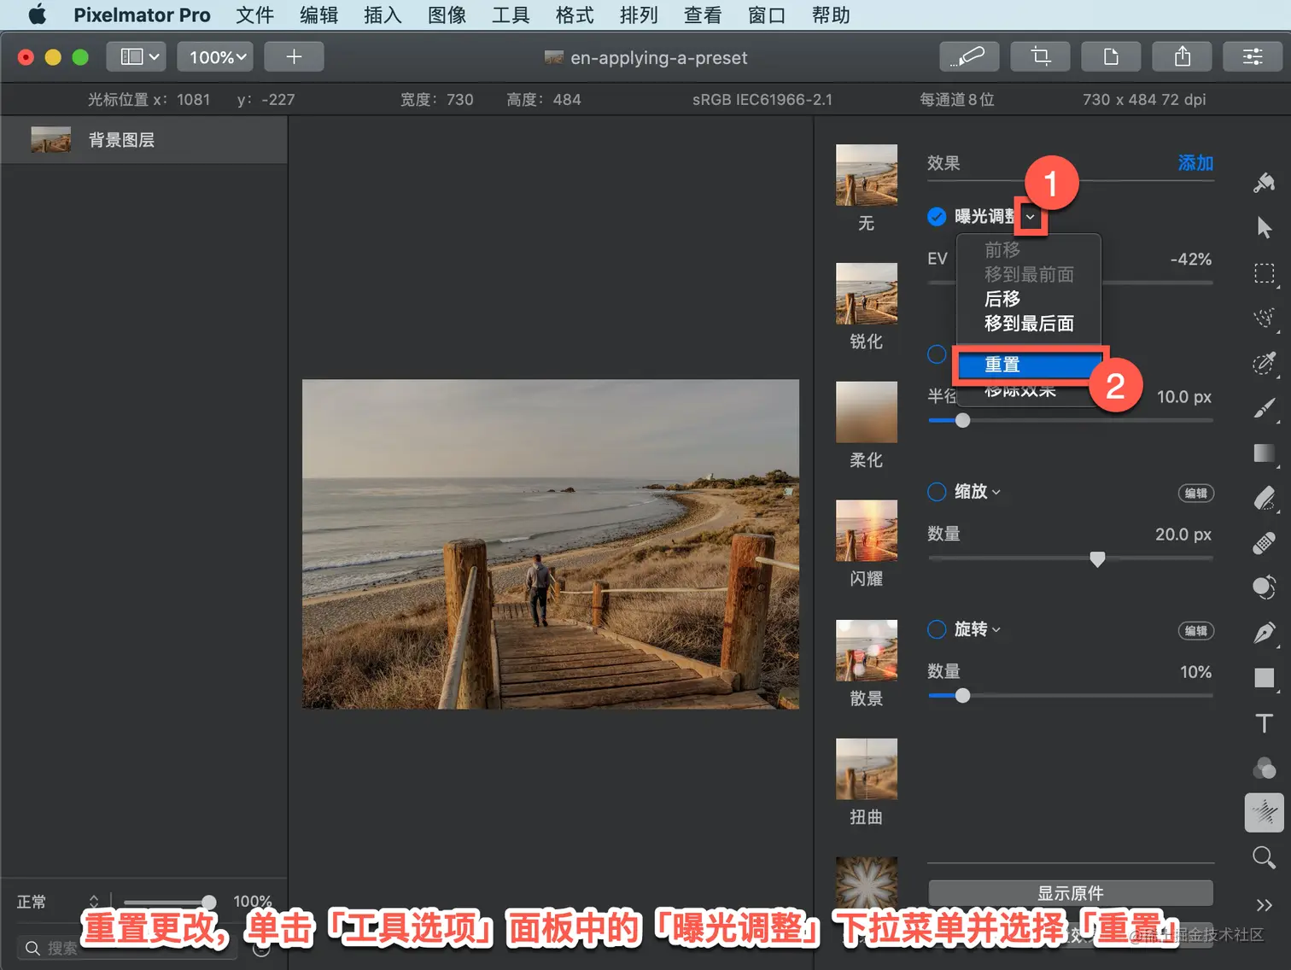1291x970 pixels.
Task: Select the Color Adjustments tool
Action: [1265, 587]
